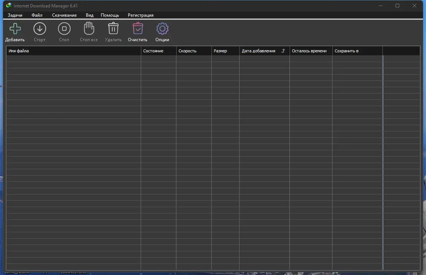
Task: Minimize the Internet Download Manager window
Action: (x=381, y=6)
